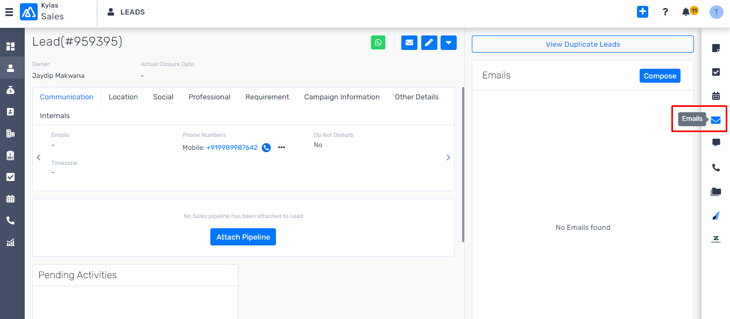
Task: Open more phone options via the ellipsis
Action: click(x=281, y=147)
